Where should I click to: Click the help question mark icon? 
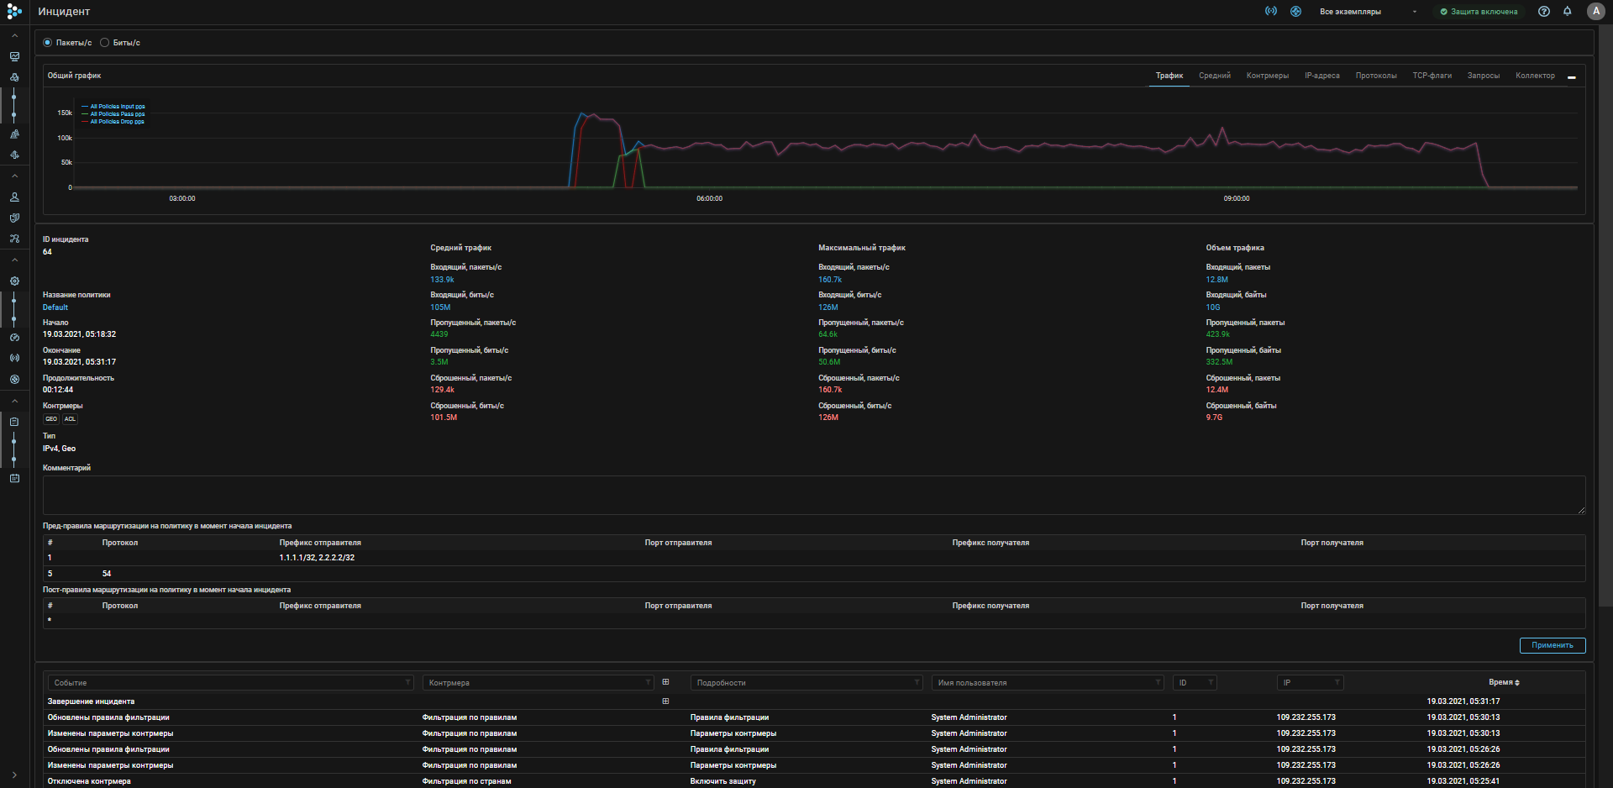1544,12
